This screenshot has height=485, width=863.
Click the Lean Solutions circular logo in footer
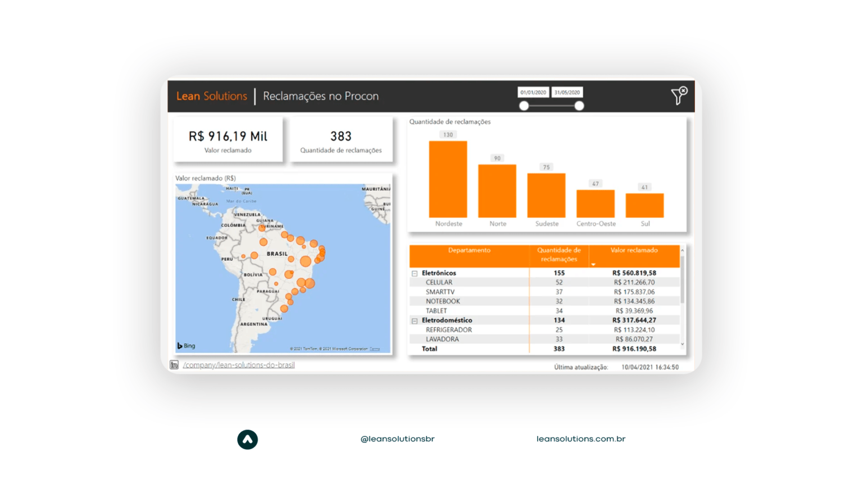pyautogui.click(x=247, y=440)
